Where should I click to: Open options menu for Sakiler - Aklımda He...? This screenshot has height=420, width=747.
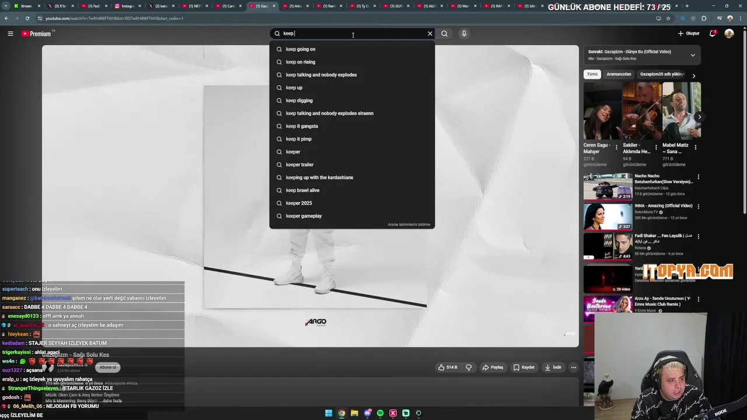coord(656,148)
